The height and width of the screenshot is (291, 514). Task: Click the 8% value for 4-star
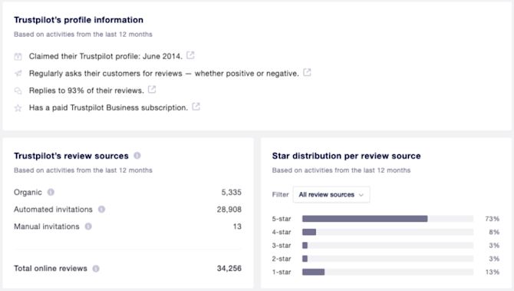tap(494, 233)
